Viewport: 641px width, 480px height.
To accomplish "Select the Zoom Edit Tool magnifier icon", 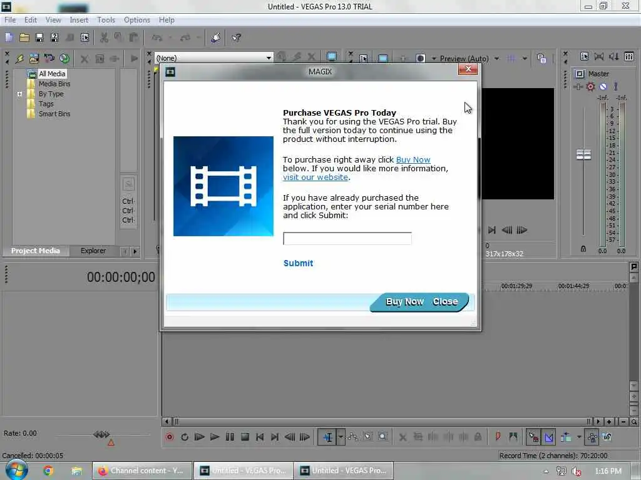I will 383,437.
